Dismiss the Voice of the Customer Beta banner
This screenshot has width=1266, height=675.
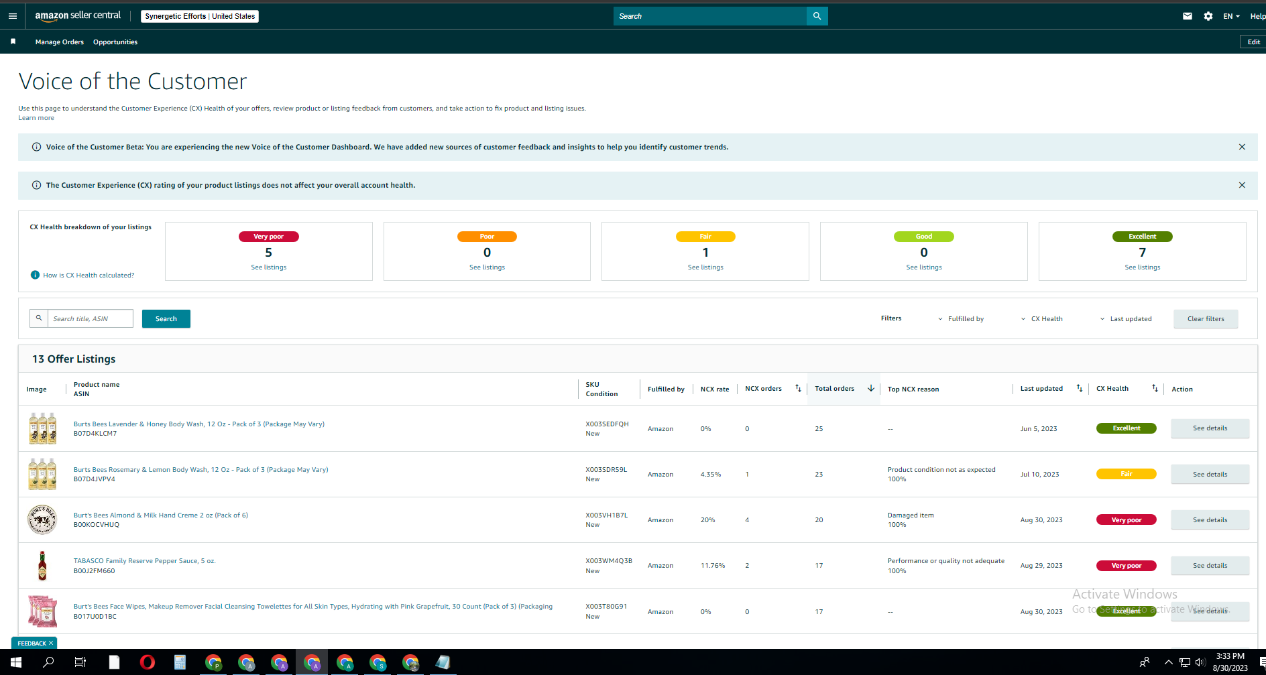1242,147
